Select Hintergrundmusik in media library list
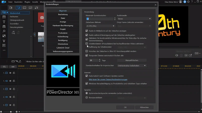202x113 pixels. pos(17,20)
